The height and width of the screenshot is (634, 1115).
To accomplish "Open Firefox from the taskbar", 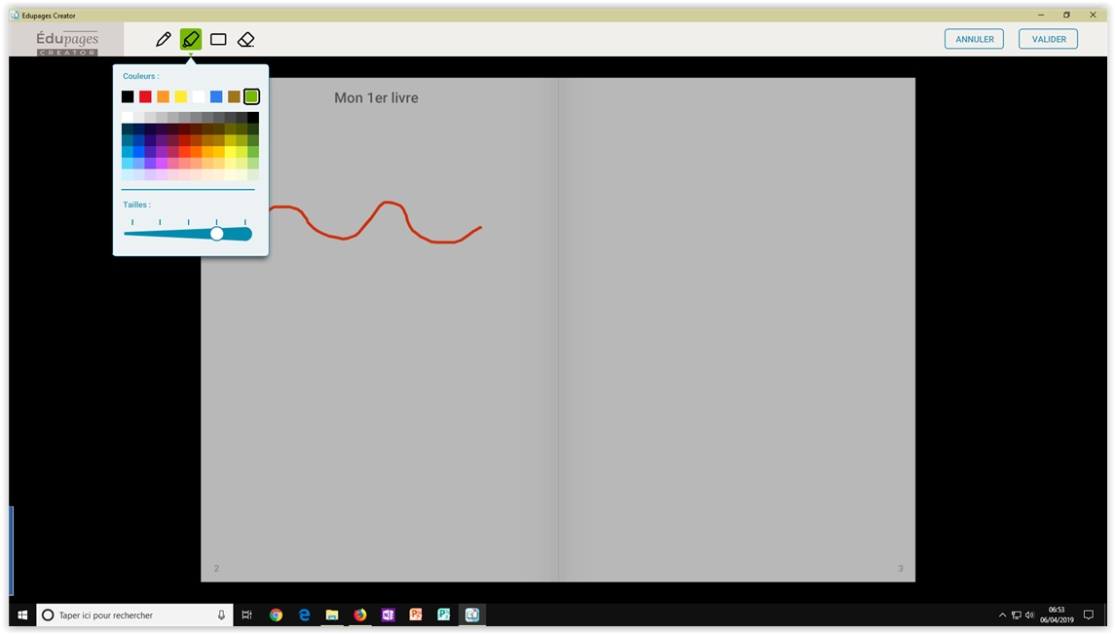I will 360,615.
